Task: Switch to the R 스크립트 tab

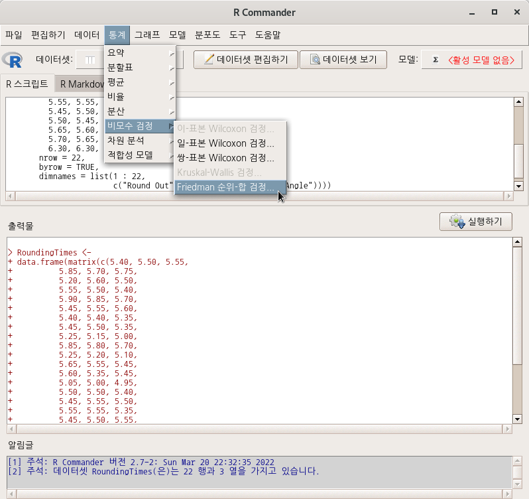Action: pyautogui.click(x=27, y=84)
